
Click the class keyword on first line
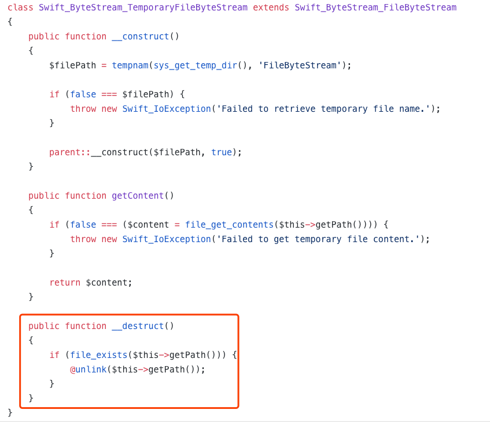(x=20, y=8)
